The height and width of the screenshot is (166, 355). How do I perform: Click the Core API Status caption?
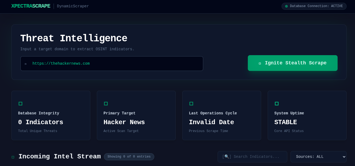[289, 131]
